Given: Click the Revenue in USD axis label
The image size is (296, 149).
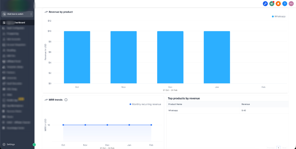Looking at the screenshot, I should click(x=46, y=51).
